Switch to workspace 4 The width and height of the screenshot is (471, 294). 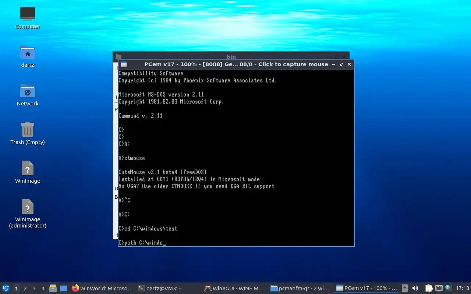click(43, 288)
